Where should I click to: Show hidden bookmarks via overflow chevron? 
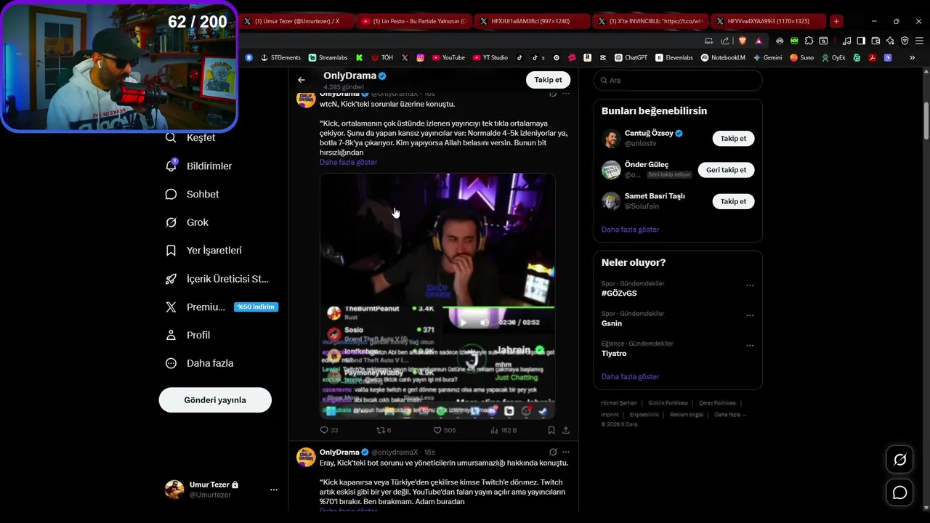[x=912, y=57]
